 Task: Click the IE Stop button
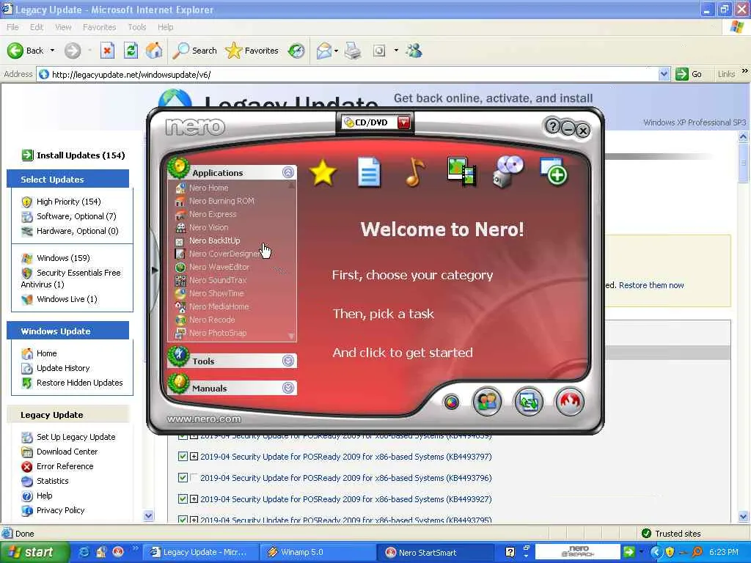pyautogui.click(x=107, y=51)
